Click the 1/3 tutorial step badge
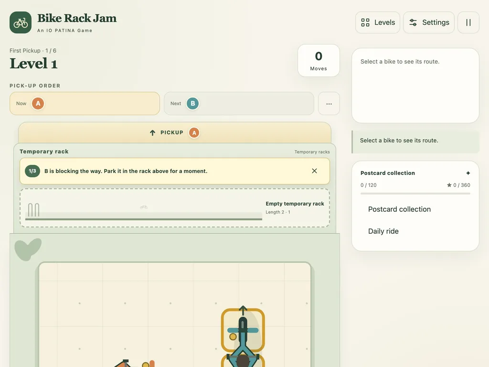Image resolution: width=489 pixels, height=367 pixels. (x=32, y=171)
